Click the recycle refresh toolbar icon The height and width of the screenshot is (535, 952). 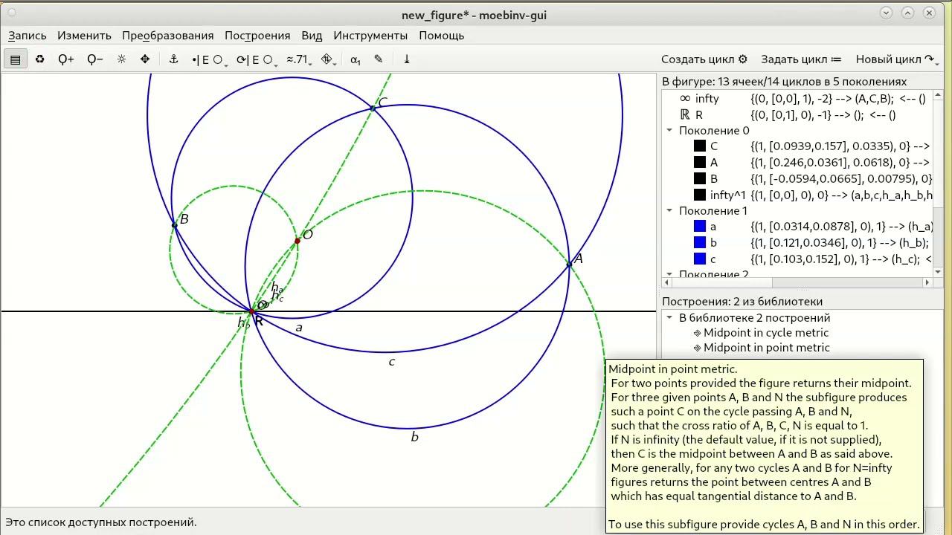click(x=39, y=59)
